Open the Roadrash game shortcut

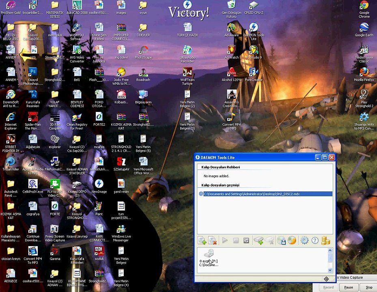(x=143, y=75)
